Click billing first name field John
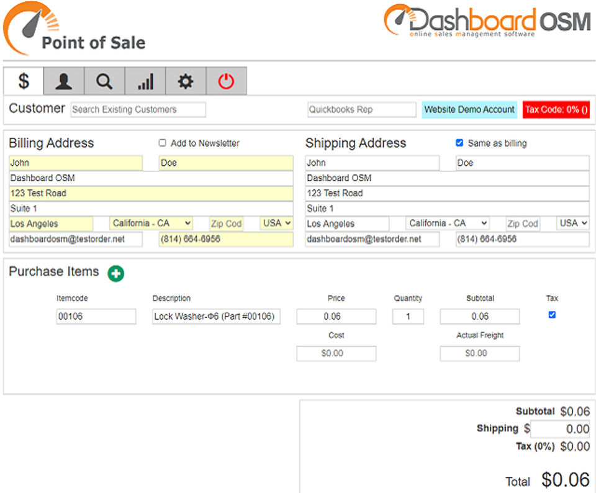 click(76, 163)
